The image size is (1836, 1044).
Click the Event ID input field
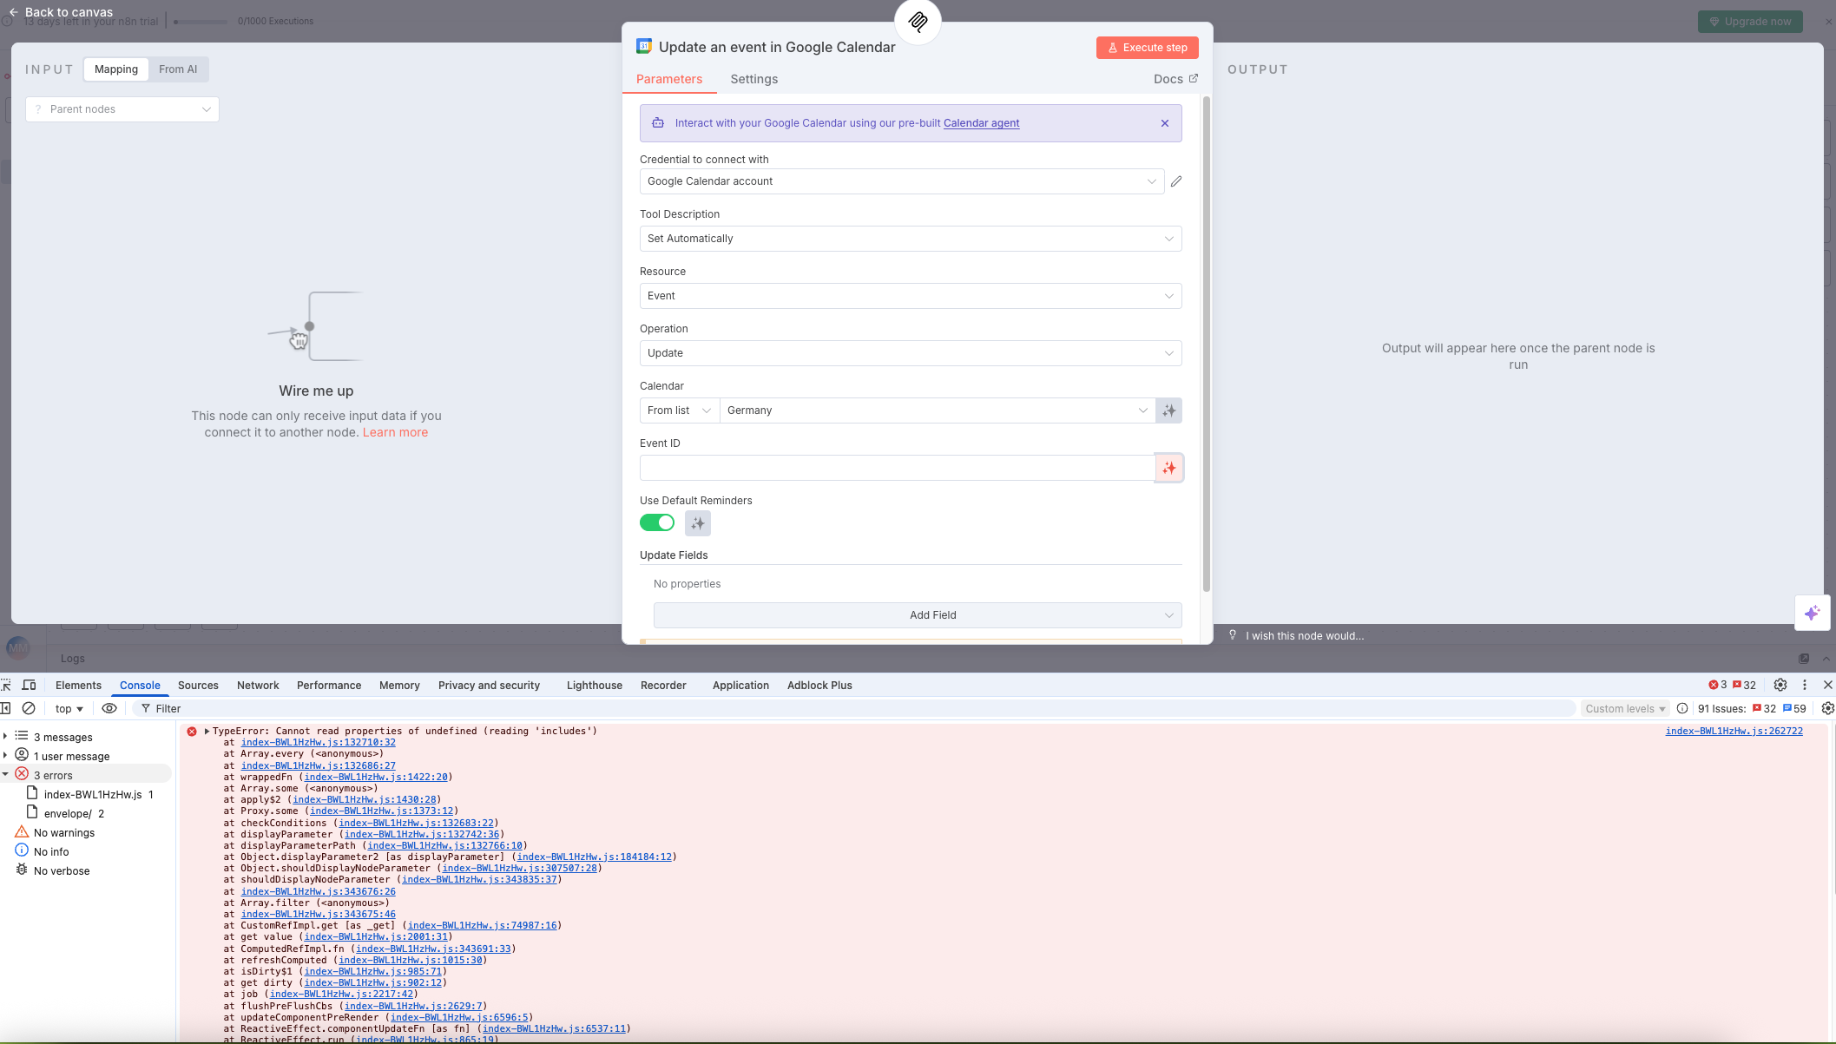click(x=896, y=468)
